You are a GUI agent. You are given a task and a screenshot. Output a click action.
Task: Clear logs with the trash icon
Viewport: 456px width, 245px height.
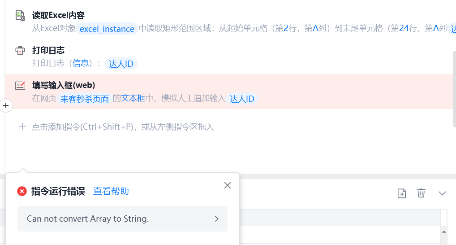(x=421, y=193)
